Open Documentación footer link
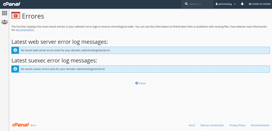Viewport: 272px width, 131px height. click(x=260, y=125)
